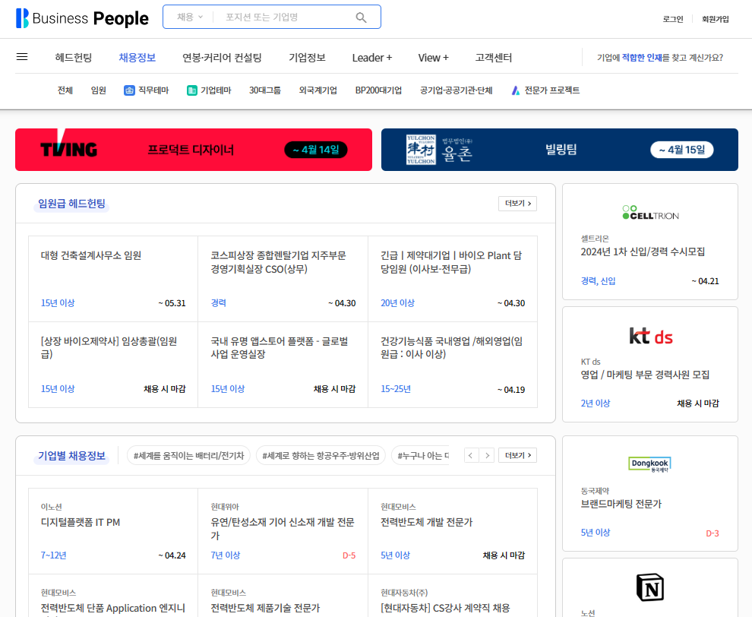Open the Leader + menu
Image resolution: width=752 pixels, height=617 pixels.
pos(371,58)
